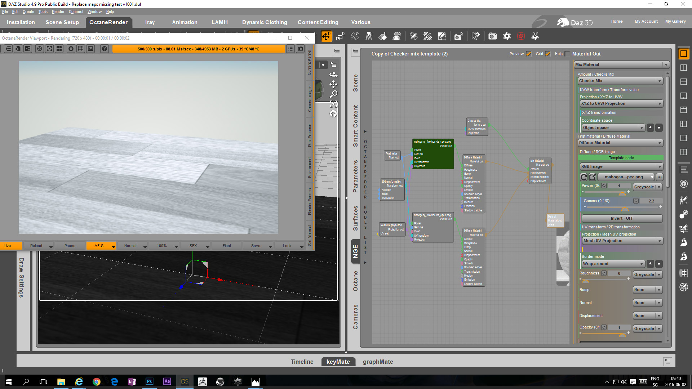This screenshot has height=389, width=692.
Task: Open the Mix Material type dropdown
Action: (622, 64)
